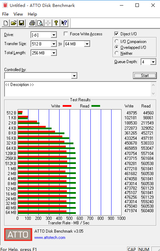Choose the Neither radio option
Screen dimensions: 160x251
point(117,53)
